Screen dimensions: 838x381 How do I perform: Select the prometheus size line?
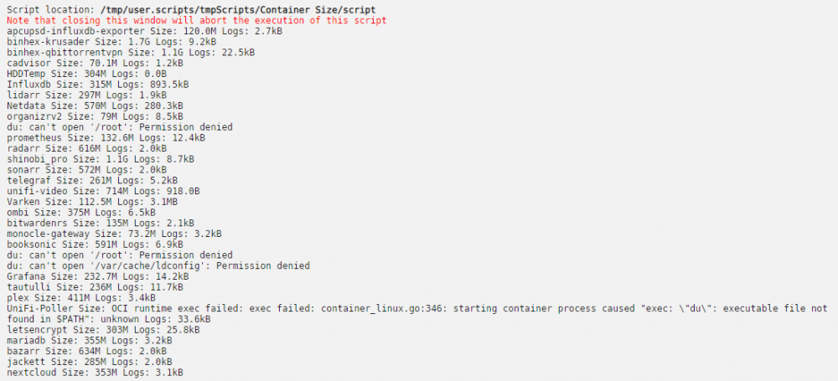click(x=106, y=138)
